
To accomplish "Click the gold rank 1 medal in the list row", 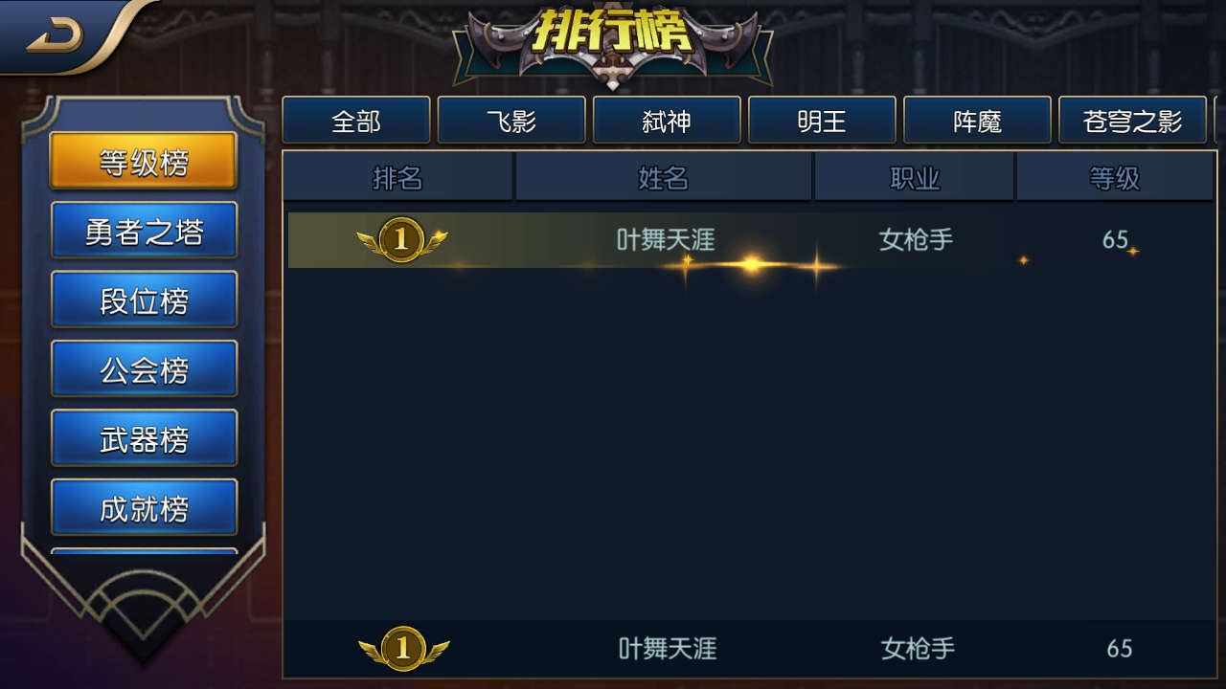I will point(401,239).
